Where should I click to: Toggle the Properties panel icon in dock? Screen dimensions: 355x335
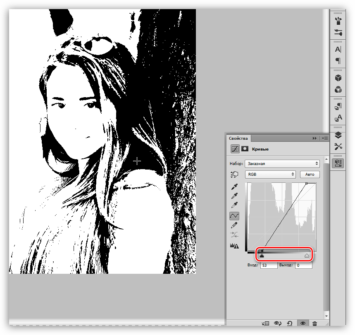point(338,163)
